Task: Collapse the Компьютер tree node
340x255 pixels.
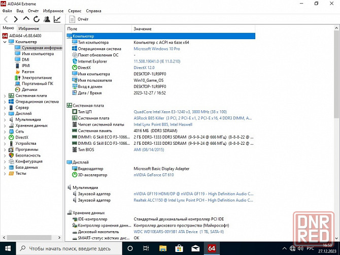Action: coord(5,42)
